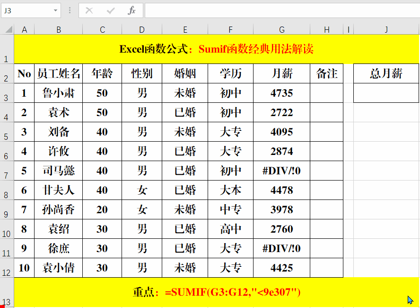The width and height of the screenshot is (420, 308).
Task: Click salary cell 4095
Action: click(x=281, y=132)
